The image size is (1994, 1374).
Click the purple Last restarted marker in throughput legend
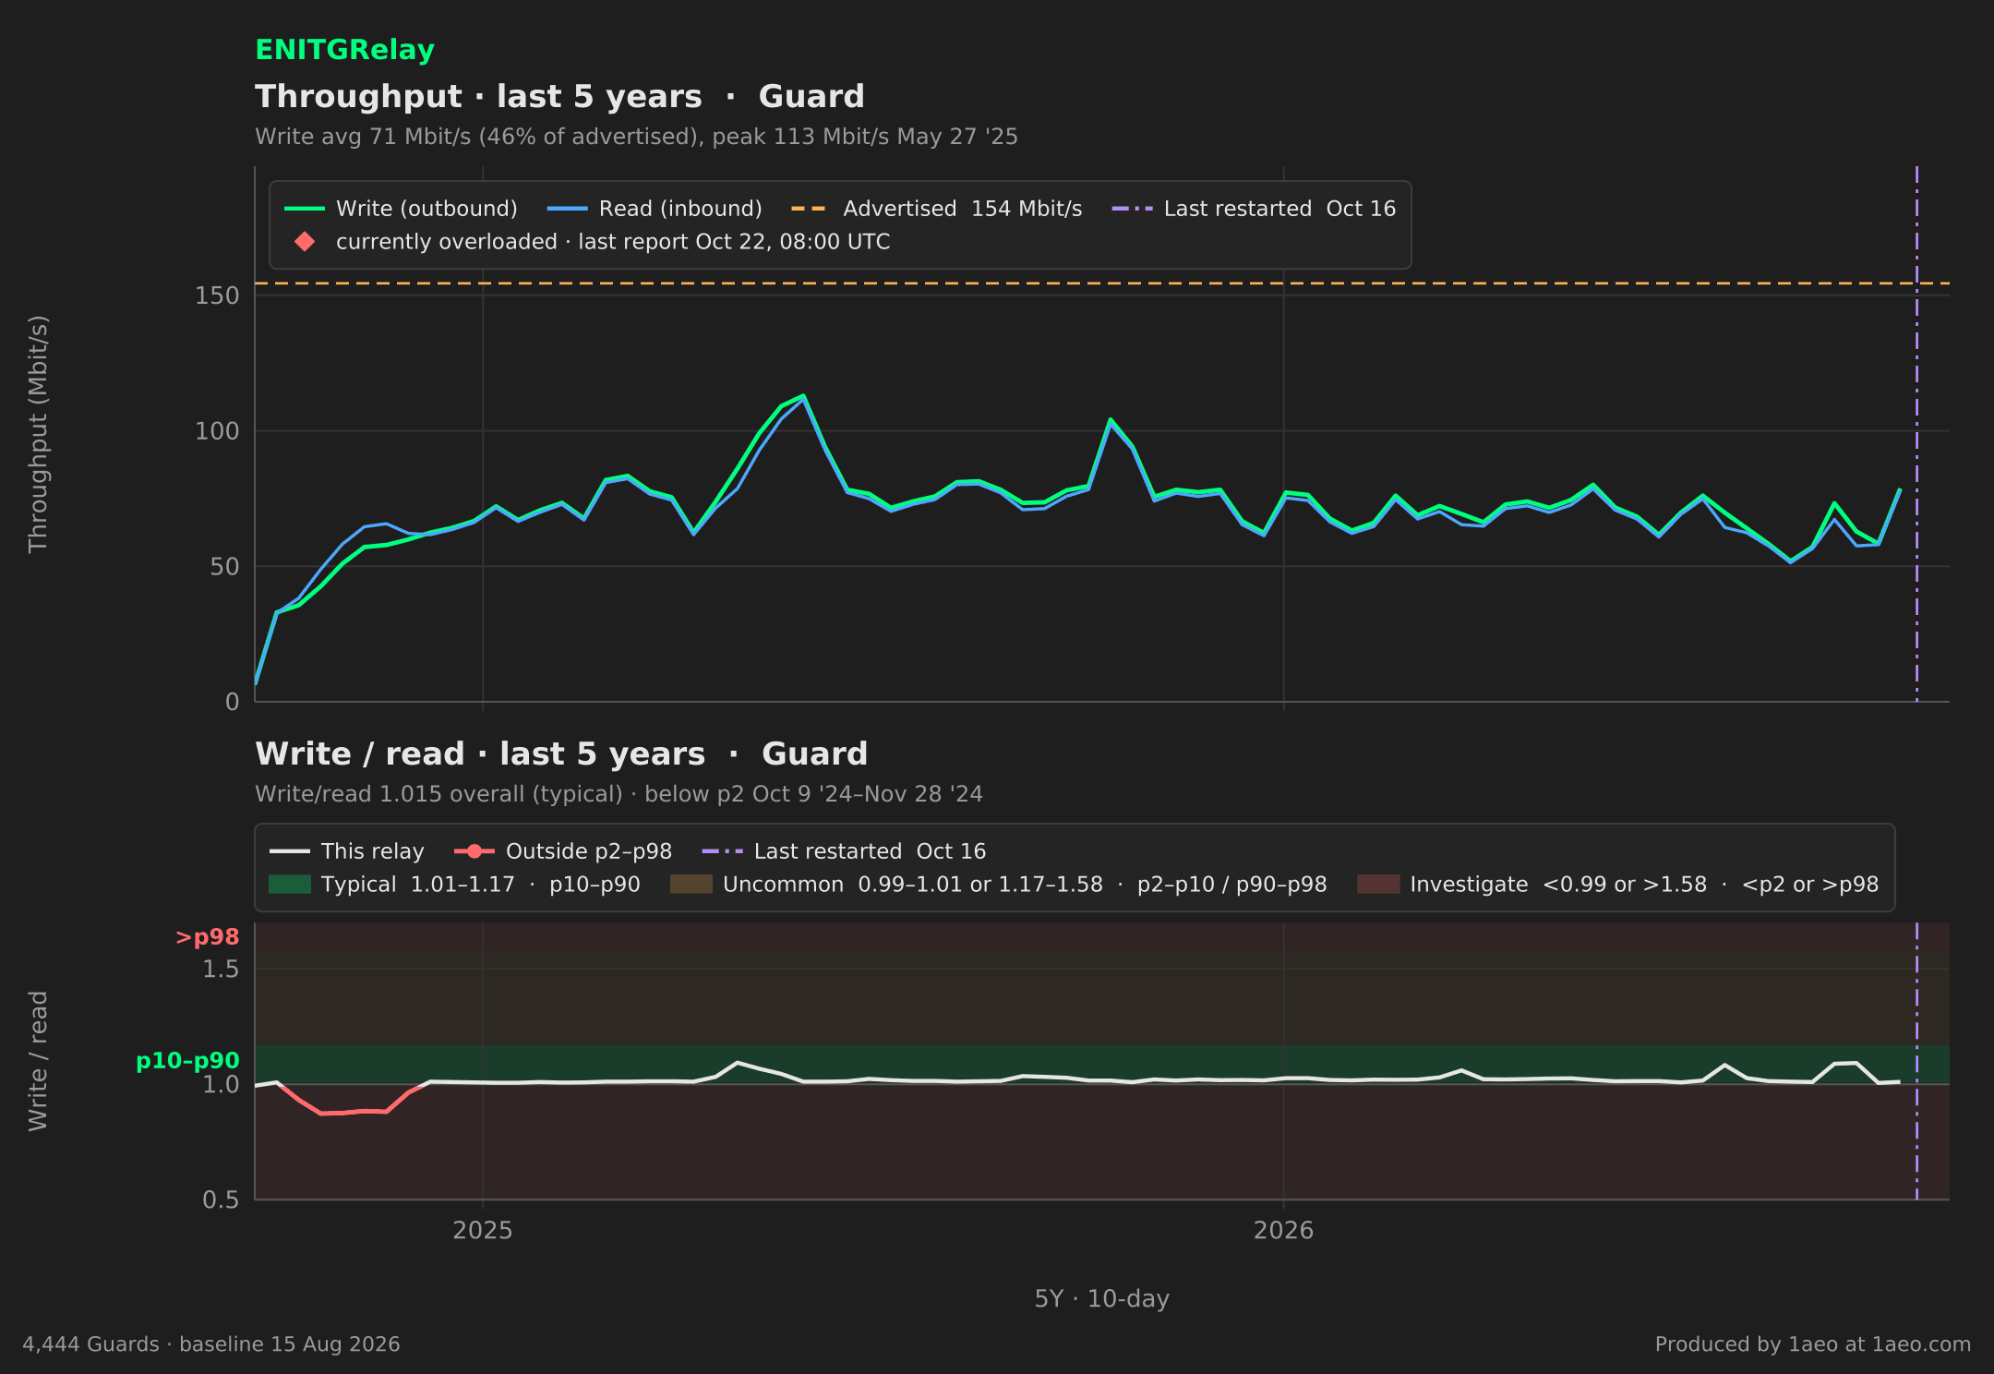[1132, 209]
